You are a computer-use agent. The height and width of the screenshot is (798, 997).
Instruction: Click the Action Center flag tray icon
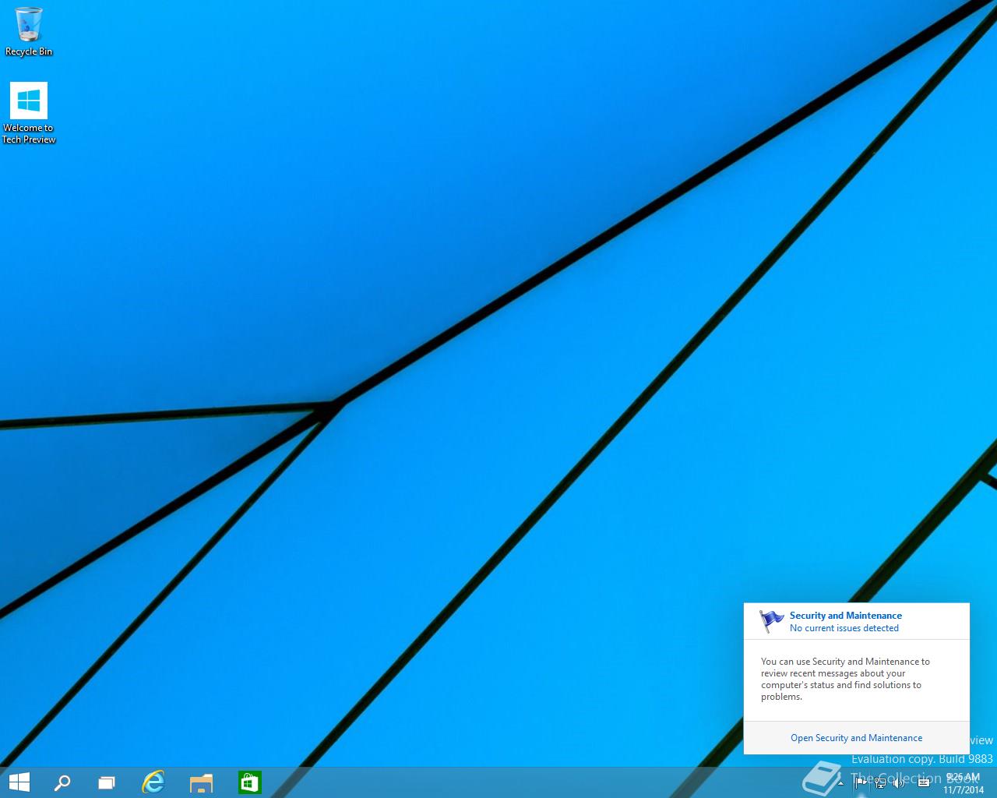(861, 782)
